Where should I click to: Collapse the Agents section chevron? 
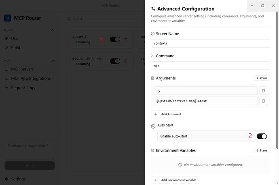[x=53, y=30]
